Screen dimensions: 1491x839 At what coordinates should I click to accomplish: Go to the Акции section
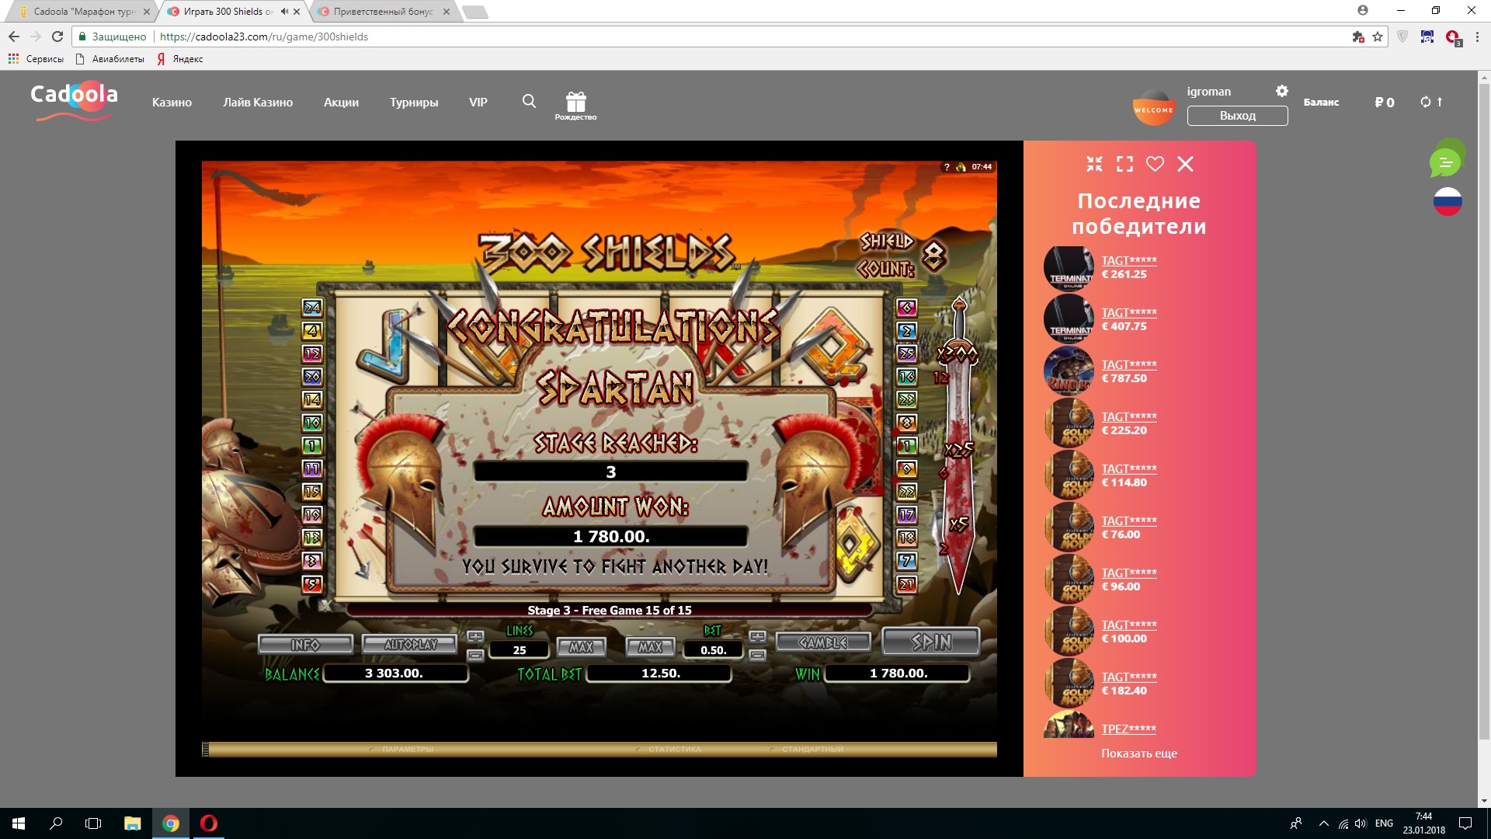tap(341, 103)
